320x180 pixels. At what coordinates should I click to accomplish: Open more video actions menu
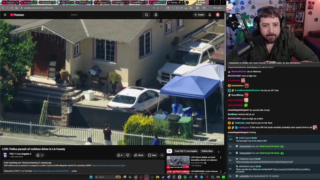pos(162,155)
